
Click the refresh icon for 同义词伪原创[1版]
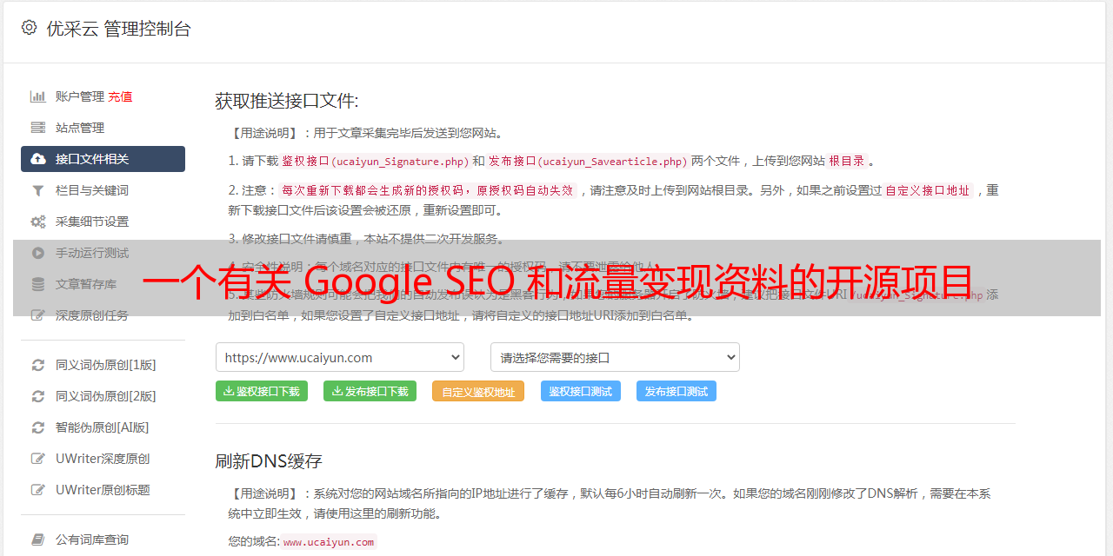(x=38, y=365)
